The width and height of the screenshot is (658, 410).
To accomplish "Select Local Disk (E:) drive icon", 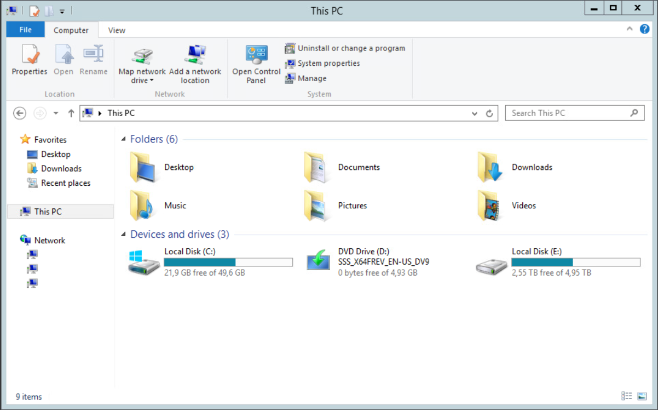I will [x=492, y=266].
